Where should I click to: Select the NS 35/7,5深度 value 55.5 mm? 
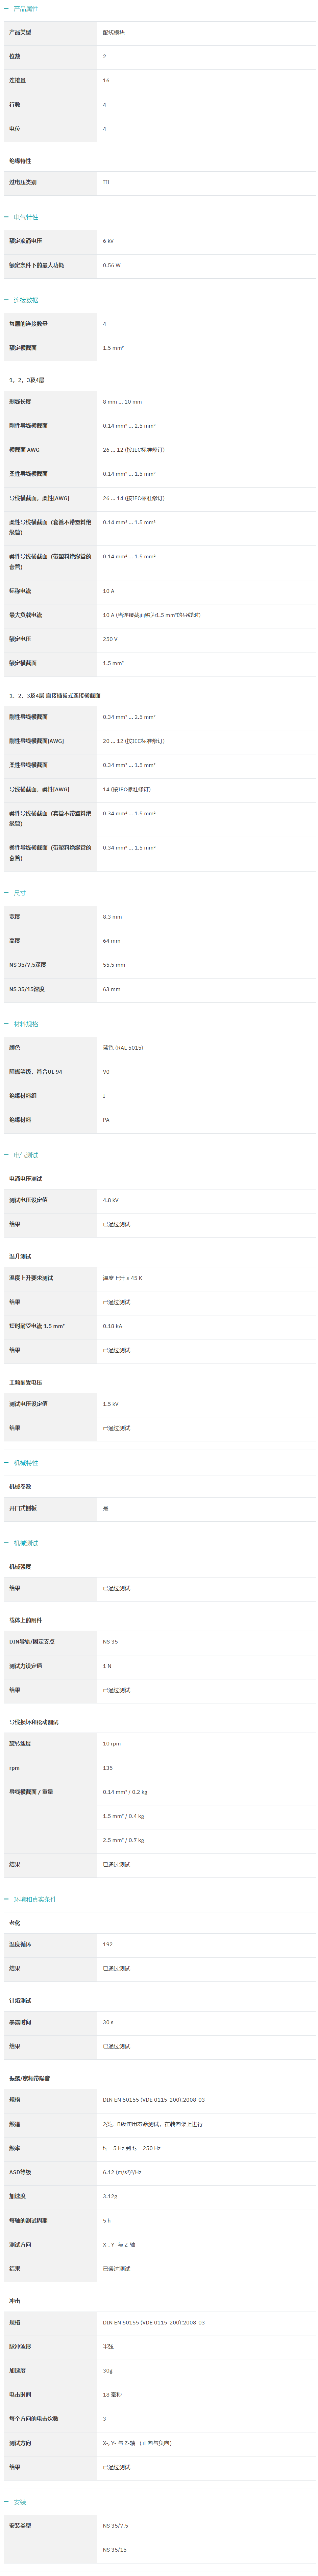114,965
